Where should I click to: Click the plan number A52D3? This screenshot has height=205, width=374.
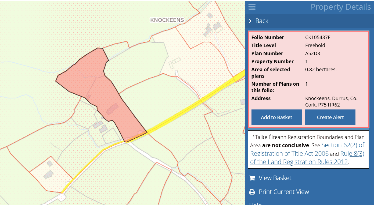[312, 54]
